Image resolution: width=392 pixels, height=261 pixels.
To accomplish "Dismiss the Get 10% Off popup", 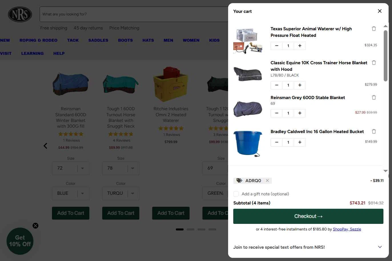I will 35,226.
